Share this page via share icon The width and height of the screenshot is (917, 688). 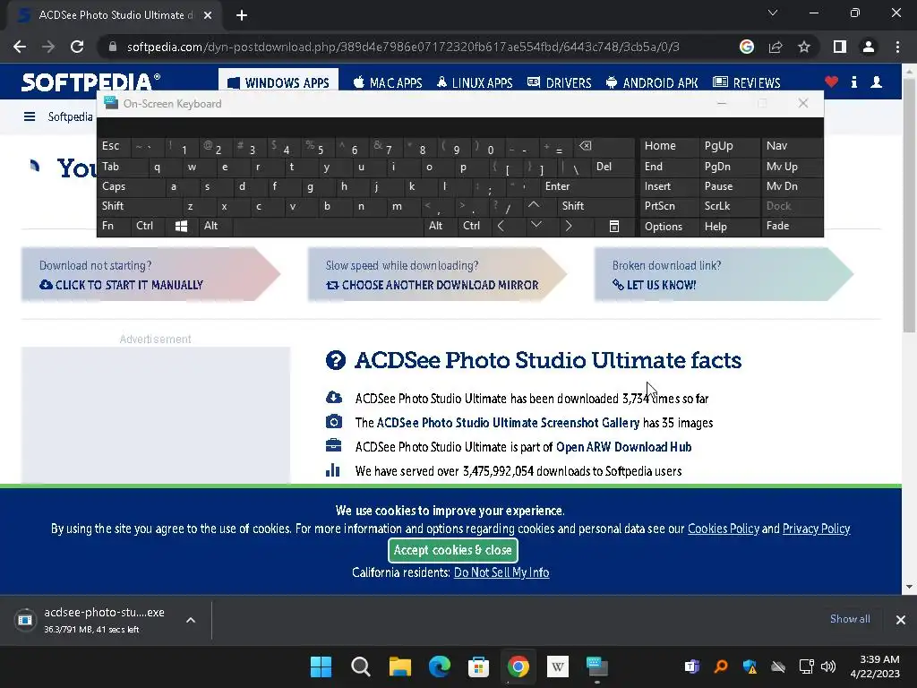pyautogui.click(x=776, y=47)
